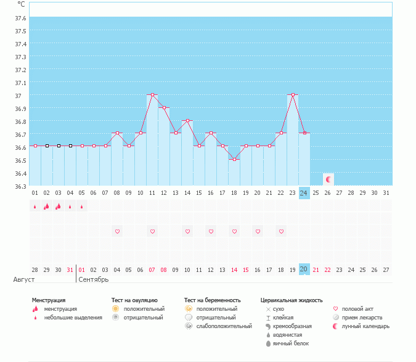Viewport: 416px width, 362px height.
Task: Select the lunar calendar icon in legend
Action: click(336, 326)
